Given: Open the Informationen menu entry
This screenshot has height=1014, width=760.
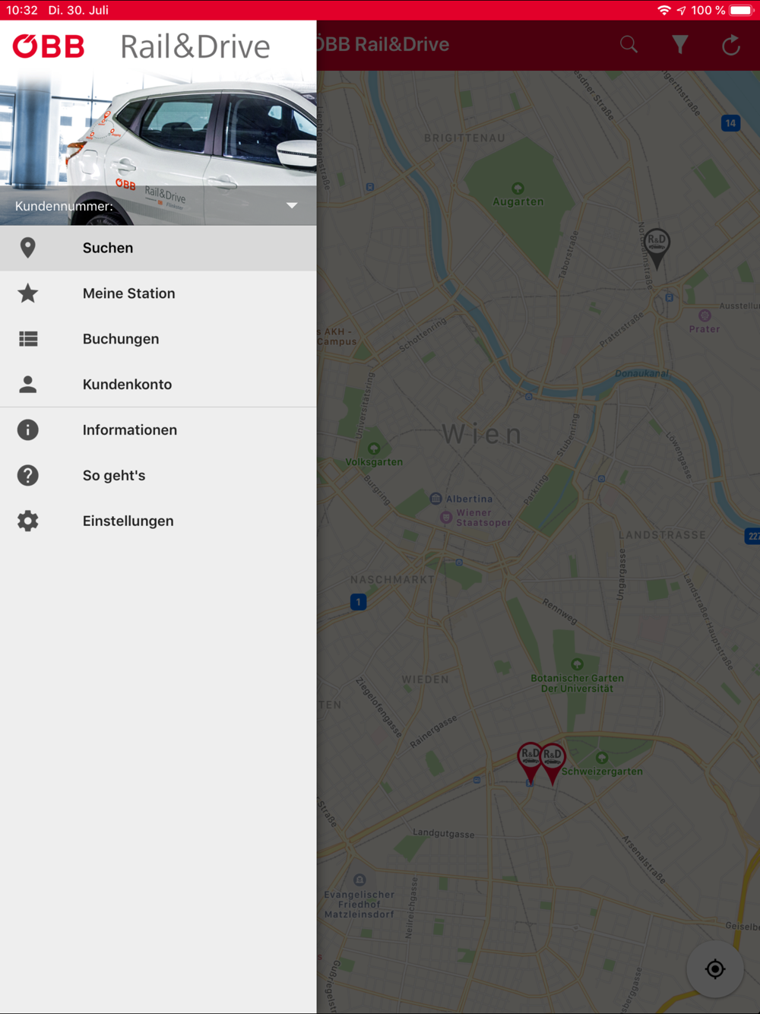Looking at the screenshot, I should (x=158, y=430).
